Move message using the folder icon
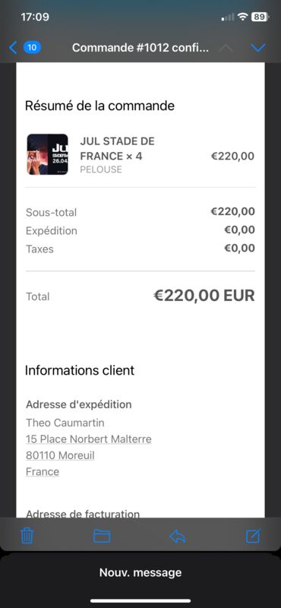This screenshot has height=608, width=281. pos(102,536)
